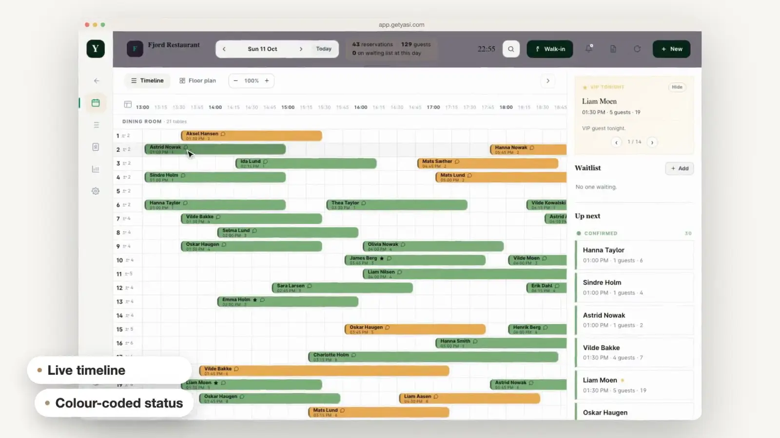The image size is (780, 438).
Task: Click star icon on James Berg reservation
Action: pos(382,258)
